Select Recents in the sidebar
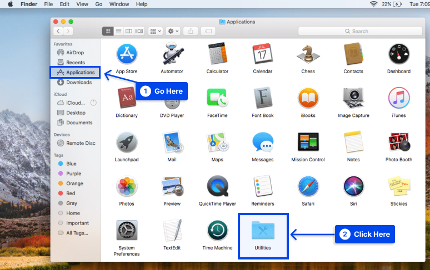Image resolution: width=430 pixels, height=270 pixels. coord(75,62)
